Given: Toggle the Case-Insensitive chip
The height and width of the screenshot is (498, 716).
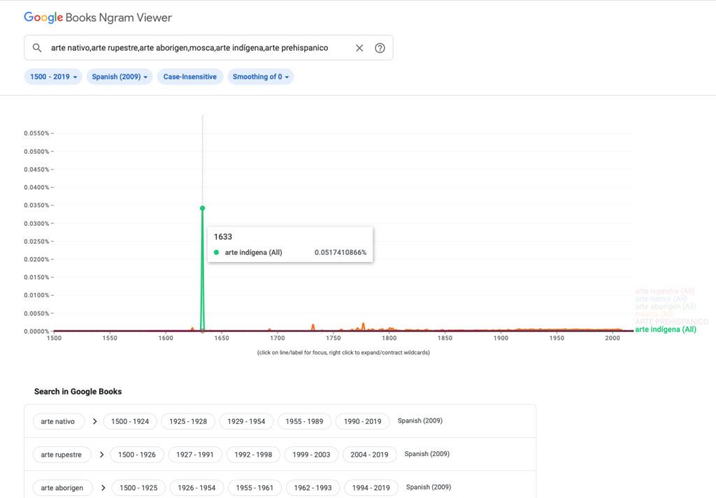Looking at the screenshot, I should coord(189,77).
